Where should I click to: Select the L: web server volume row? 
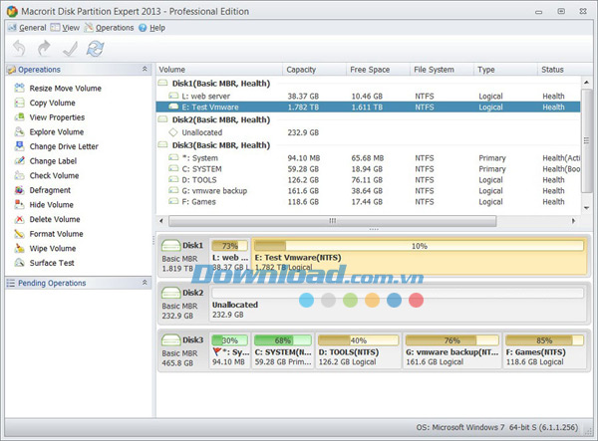tap(368, 96)
